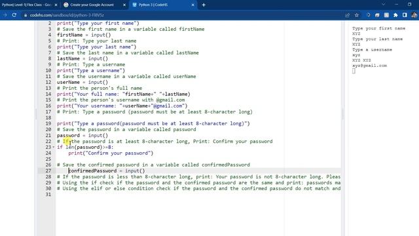This screenshot has width=419, height=236.
Task: Click print("Type your first name") line
Action: click(x=98, y=24)
